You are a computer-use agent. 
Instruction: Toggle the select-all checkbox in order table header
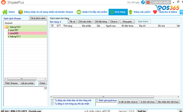[x=52, y=26]
